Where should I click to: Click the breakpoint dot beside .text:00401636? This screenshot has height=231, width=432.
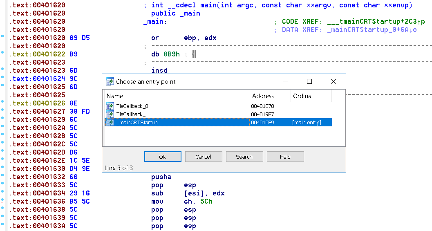2,200
